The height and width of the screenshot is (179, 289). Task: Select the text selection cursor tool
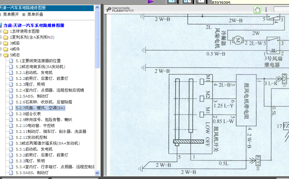[x=266, y=10]
